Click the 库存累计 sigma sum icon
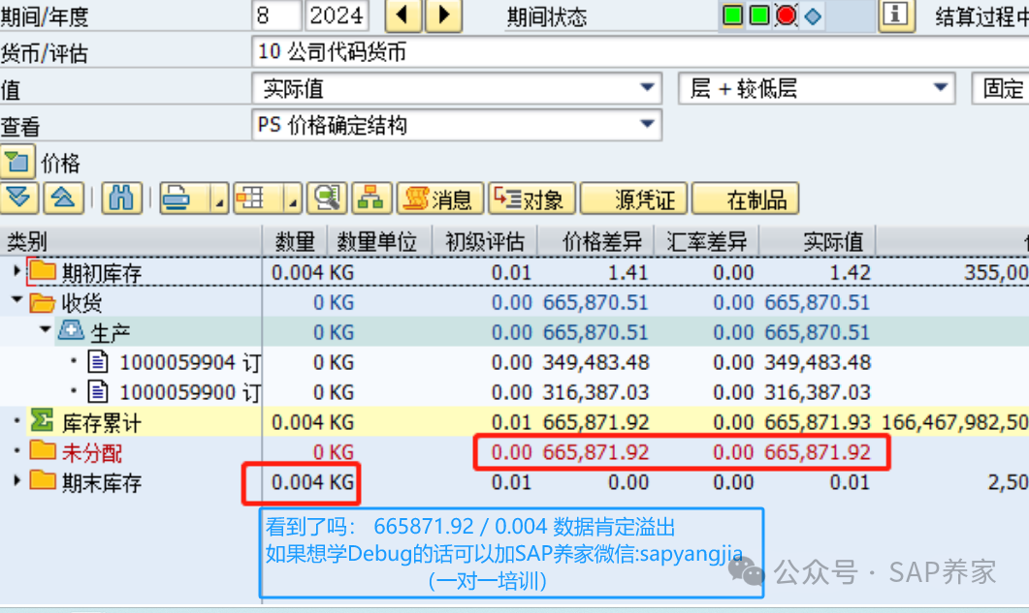 43,421
